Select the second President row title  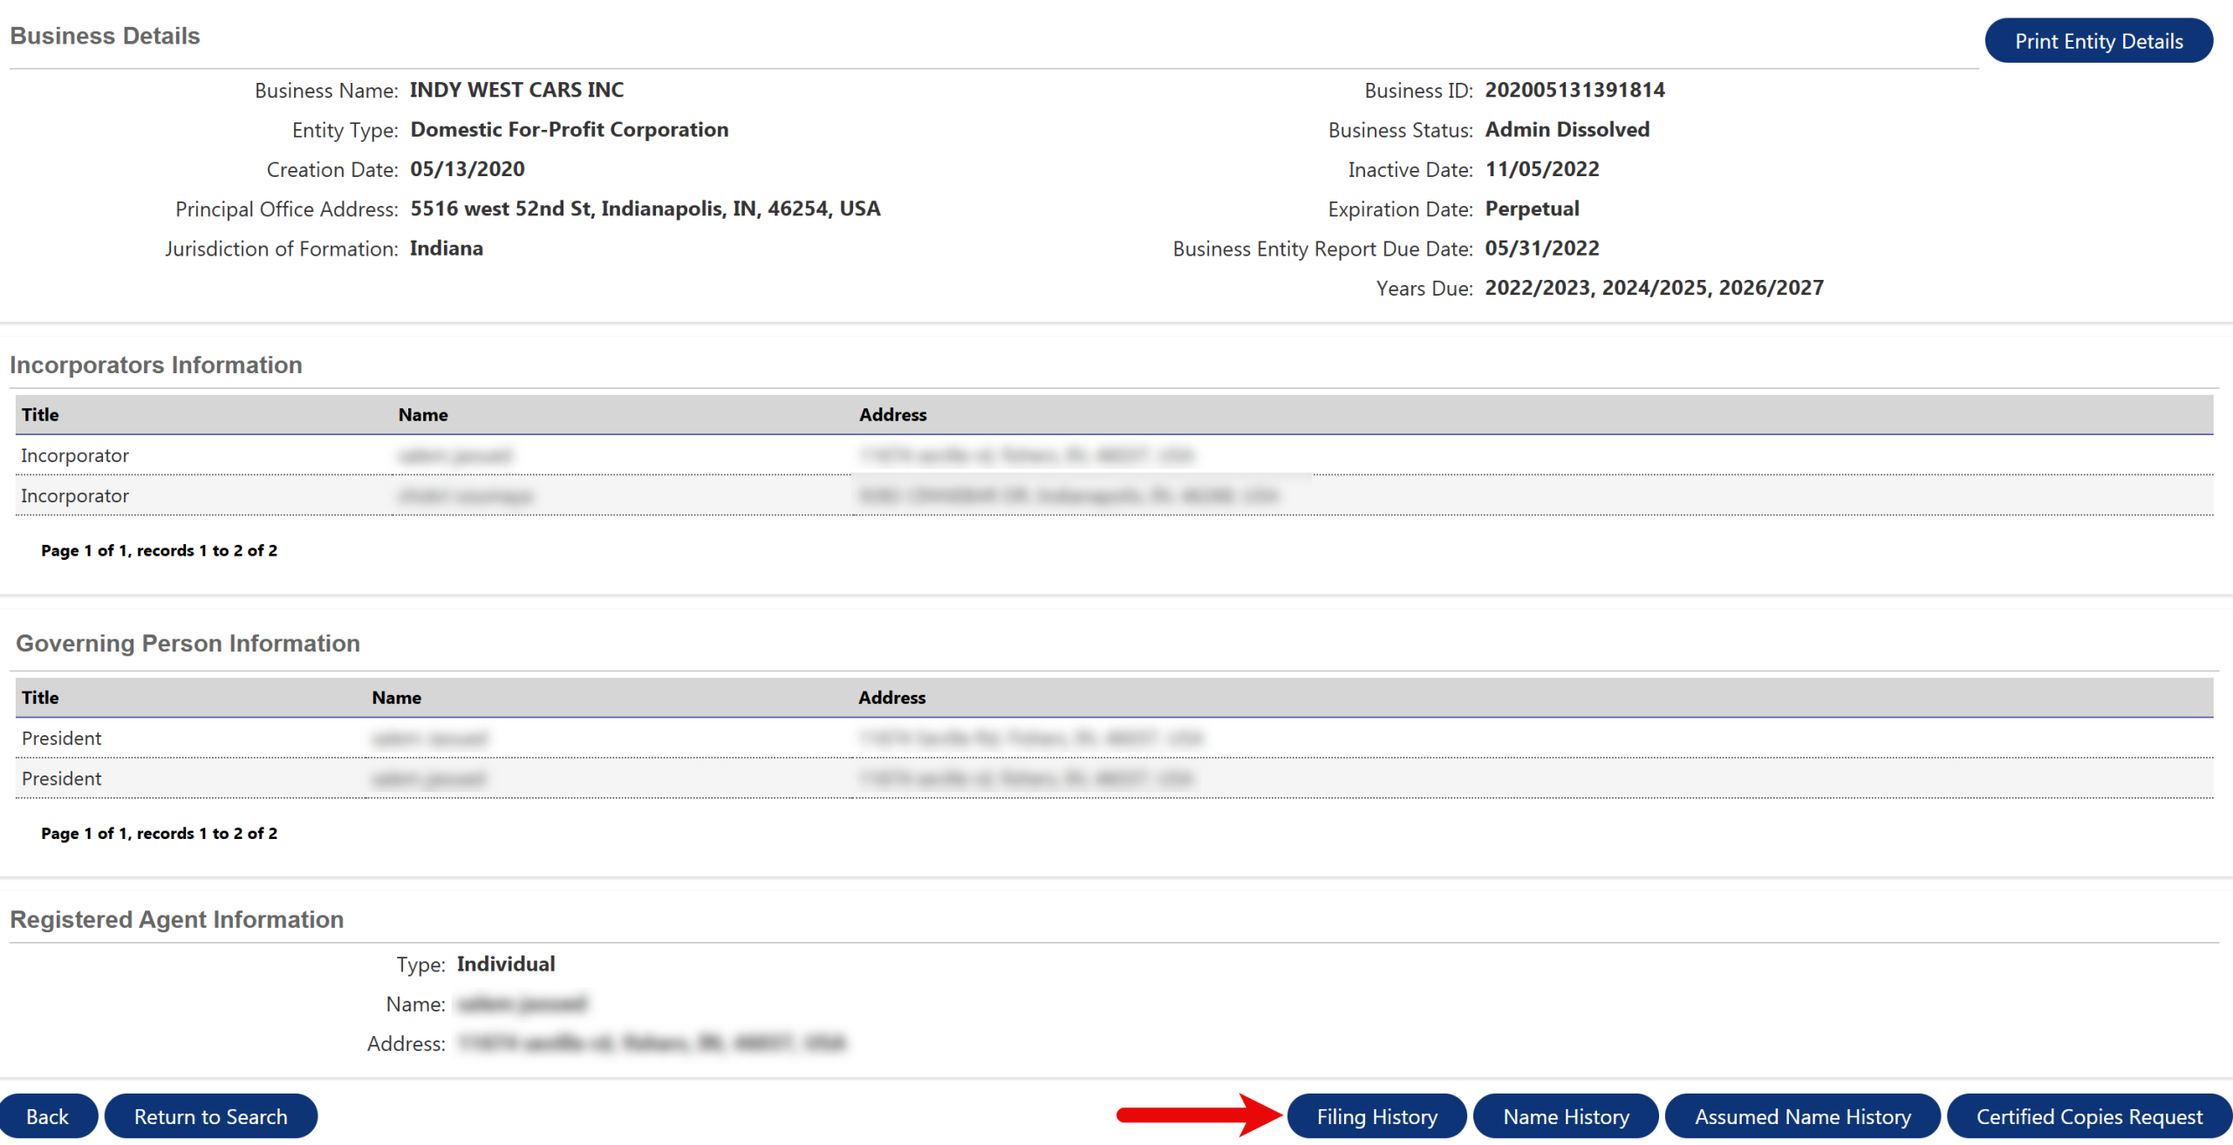pyautogui.click(x=62, y=778)
